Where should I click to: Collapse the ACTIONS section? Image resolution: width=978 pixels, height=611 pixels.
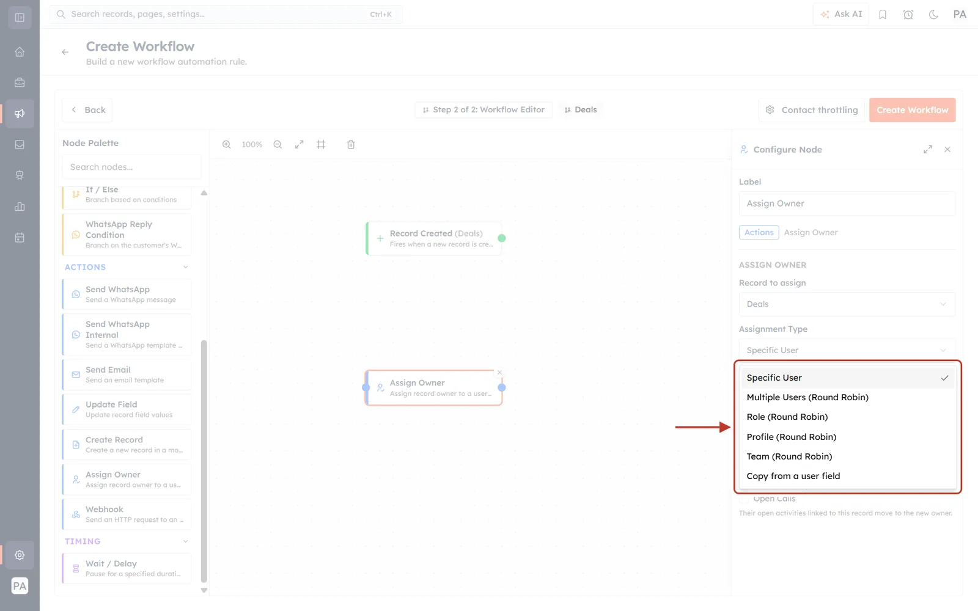[x=186, y=267]
